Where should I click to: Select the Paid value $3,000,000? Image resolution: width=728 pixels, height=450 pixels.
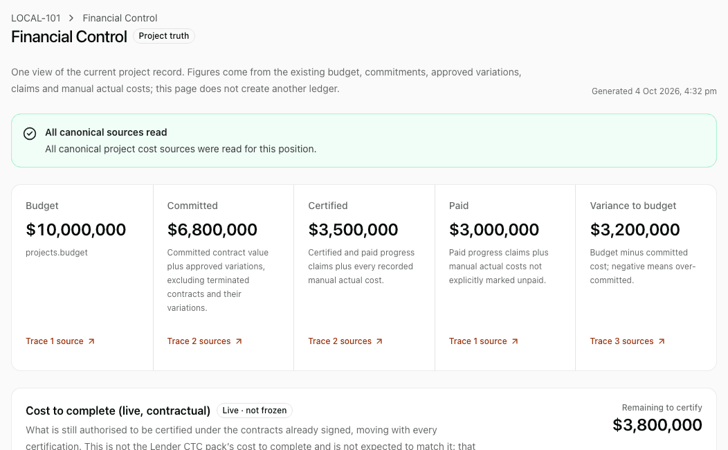point(494,229)
